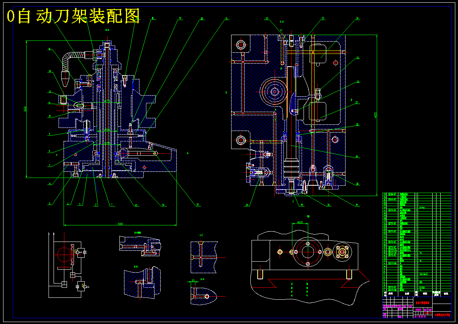Select the H-H section label

click(136, 267)
